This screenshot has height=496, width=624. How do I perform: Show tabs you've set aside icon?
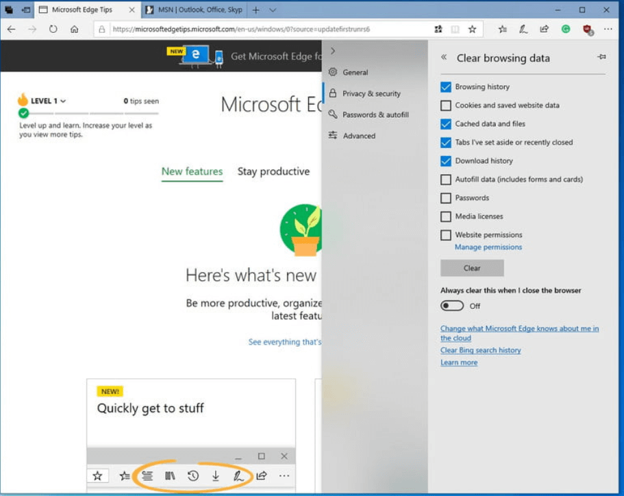point(9,10)
